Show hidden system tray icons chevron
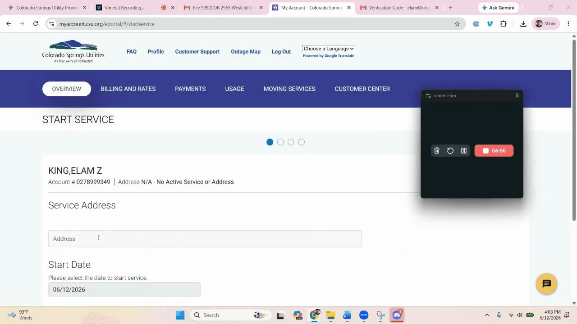 [x=487, y=315]
